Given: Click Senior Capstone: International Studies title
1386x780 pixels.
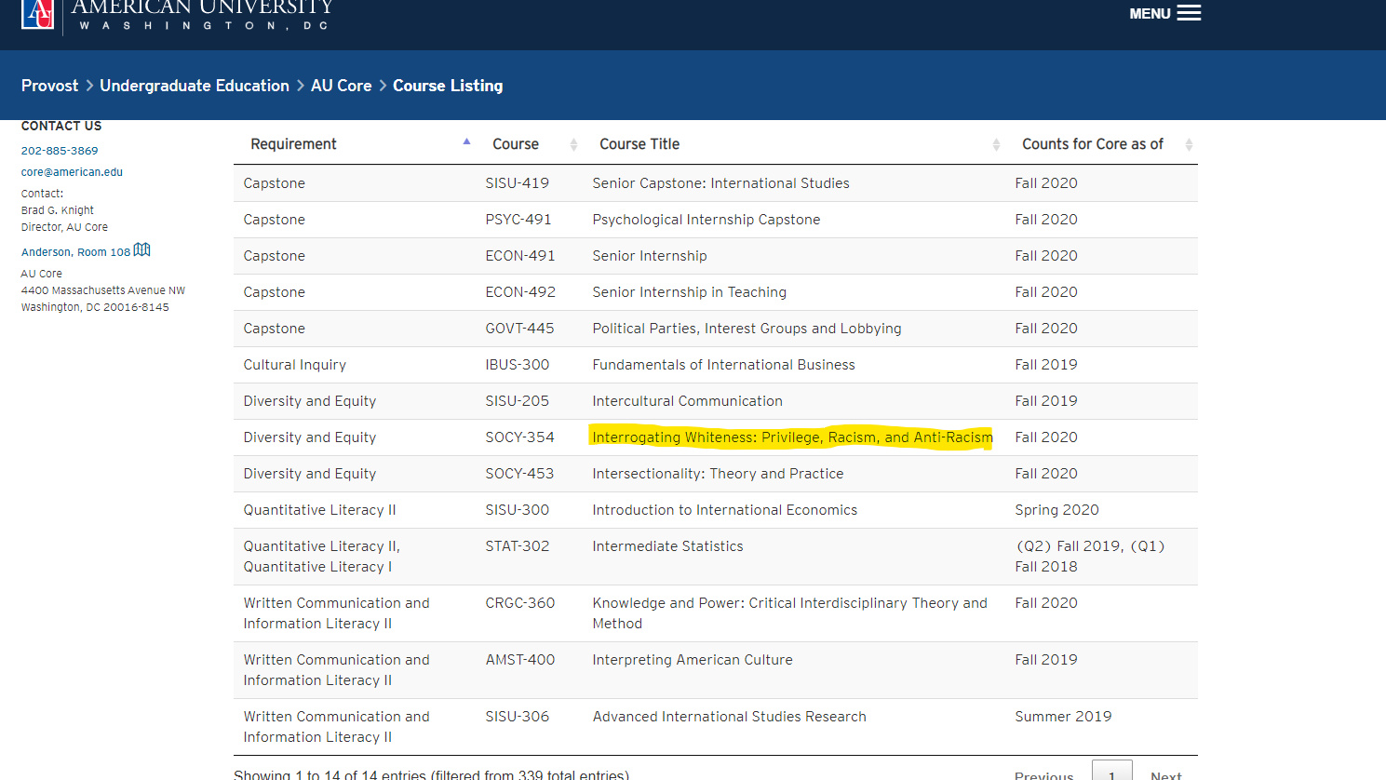Looking at the screenshot, I should (x=721, y=183).
